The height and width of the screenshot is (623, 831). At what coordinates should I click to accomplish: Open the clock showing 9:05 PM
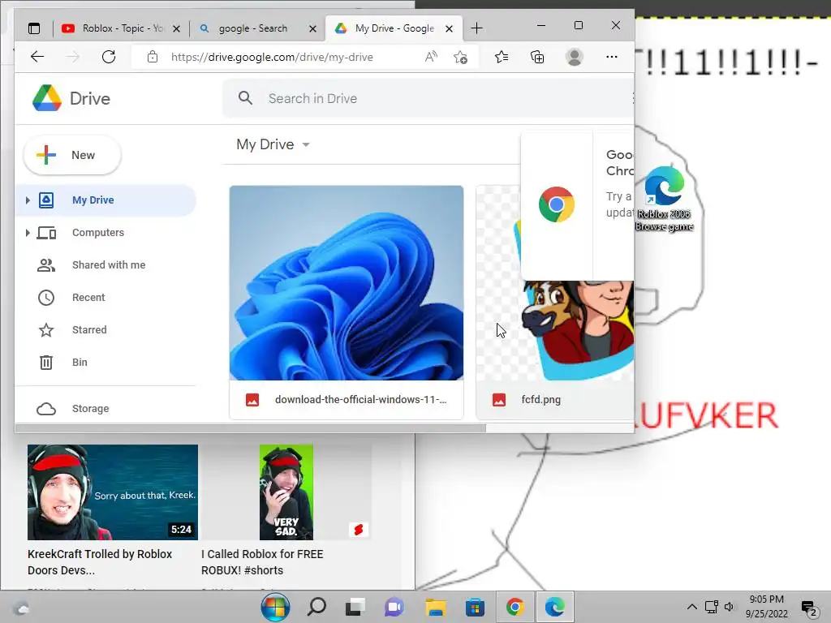766,607
